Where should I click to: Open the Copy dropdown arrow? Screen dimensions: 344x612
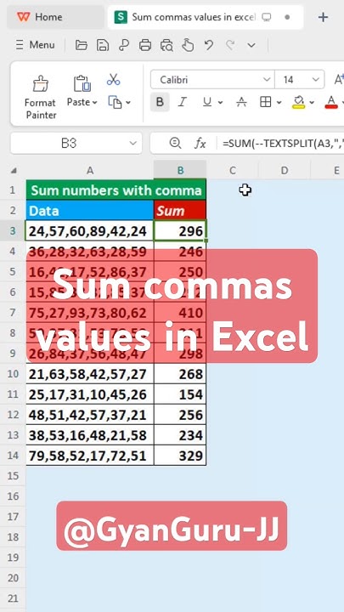[x=128, y=103]
